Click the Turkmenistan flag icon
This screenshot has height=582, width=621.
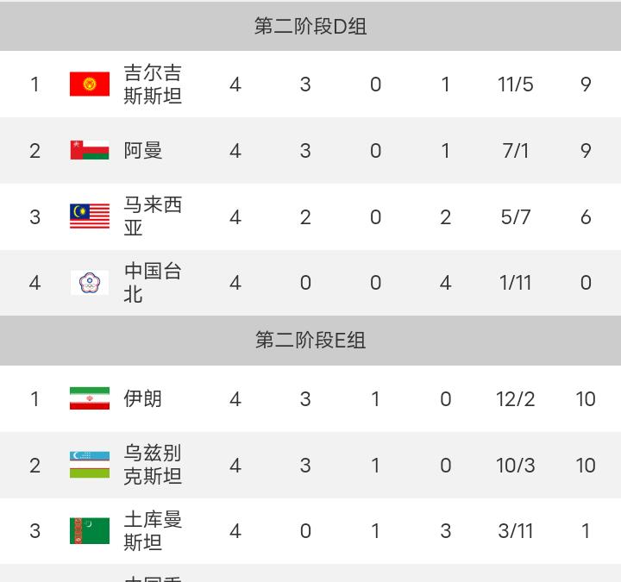tap(90, 531)
